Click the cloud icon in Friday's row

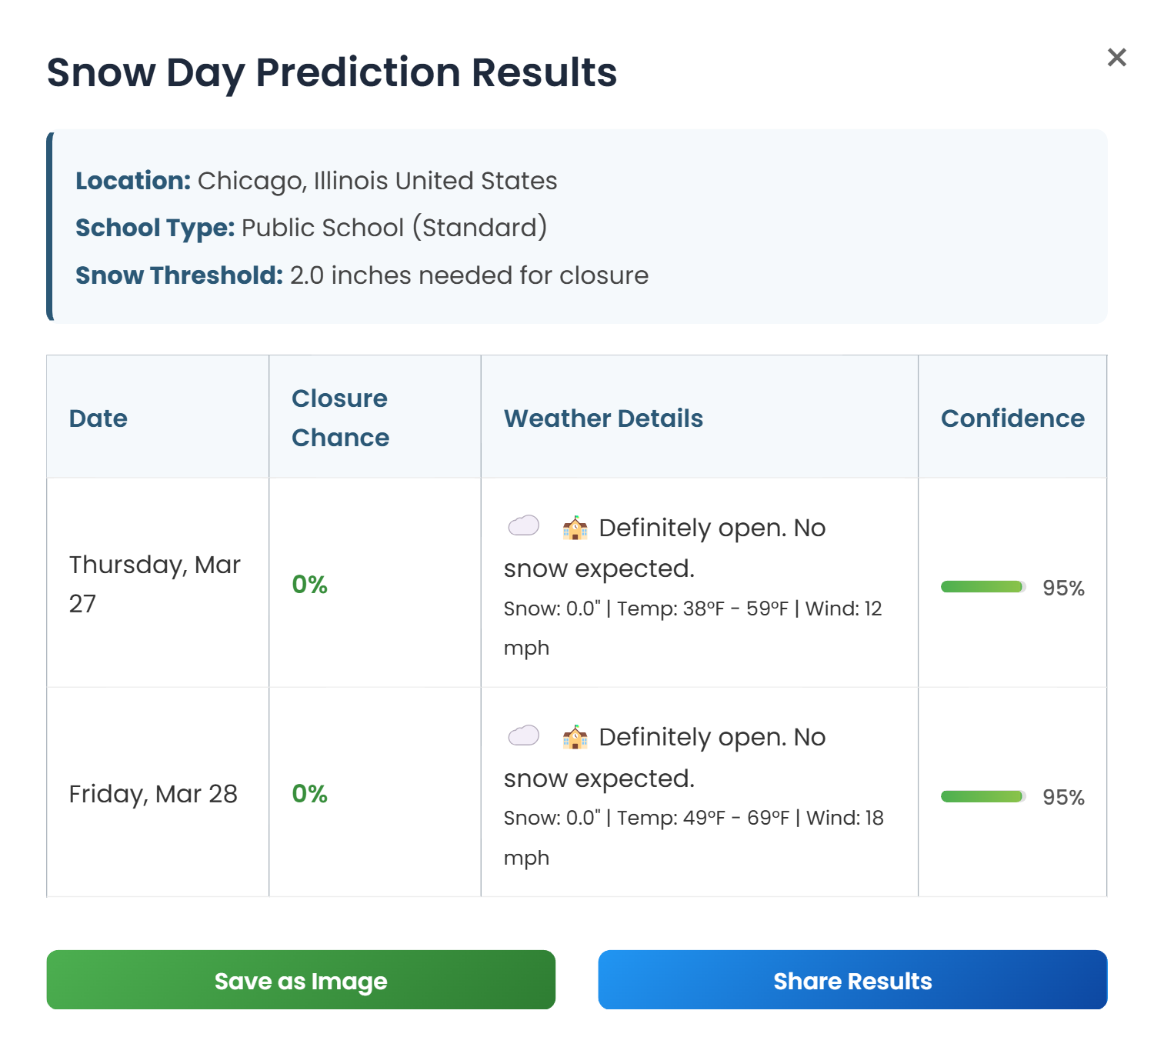(524, 735)
